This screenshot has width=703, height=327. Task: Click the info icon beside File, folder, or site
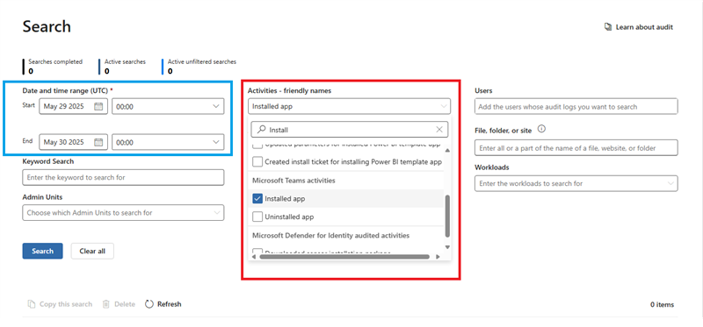[x=541, y=130]
